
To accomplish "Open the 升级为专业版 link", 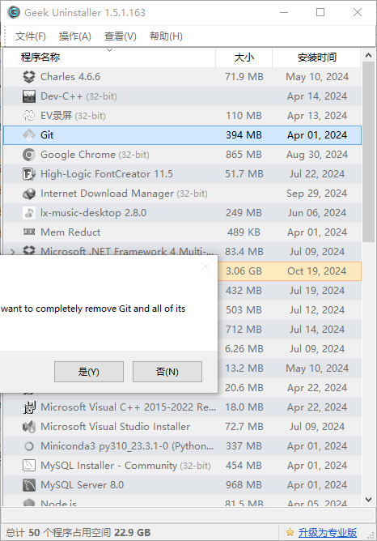I will point(327,532).
